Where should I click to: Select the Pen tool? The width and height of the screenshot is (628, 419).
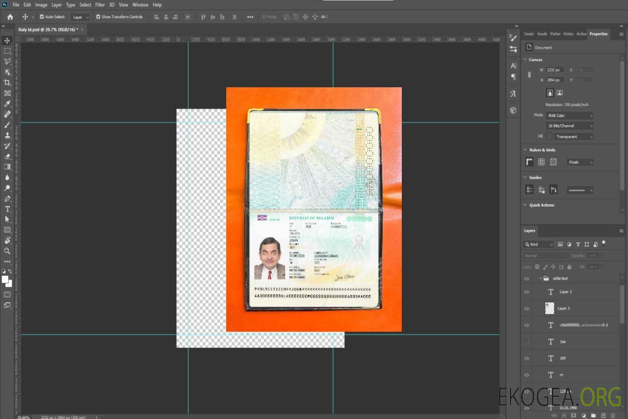click(7, 198)
